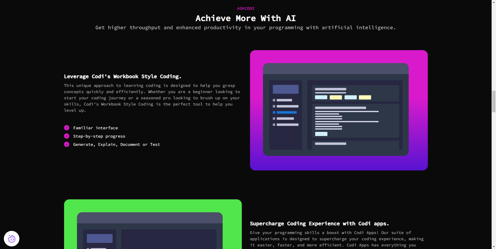Click the green Codi apps illustration
Screen dimensions: 496x249
153,224
